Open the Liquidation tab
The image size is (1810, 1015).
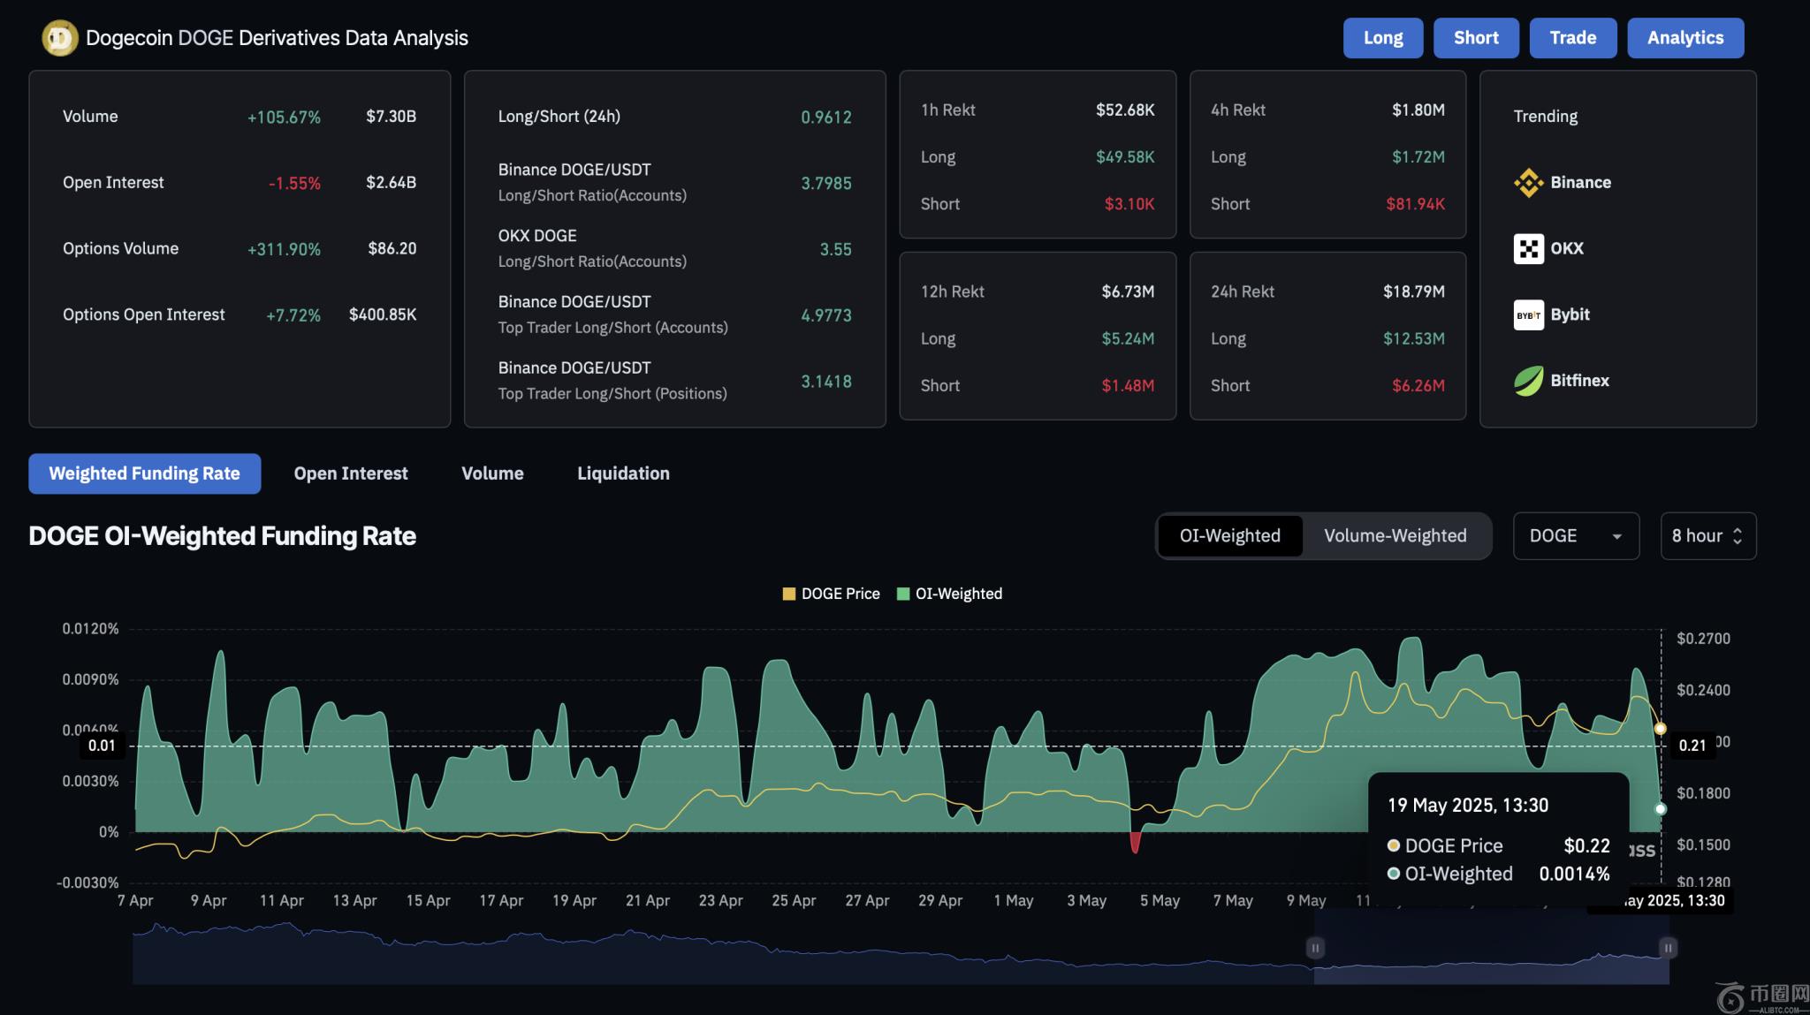tap(623, 473)
